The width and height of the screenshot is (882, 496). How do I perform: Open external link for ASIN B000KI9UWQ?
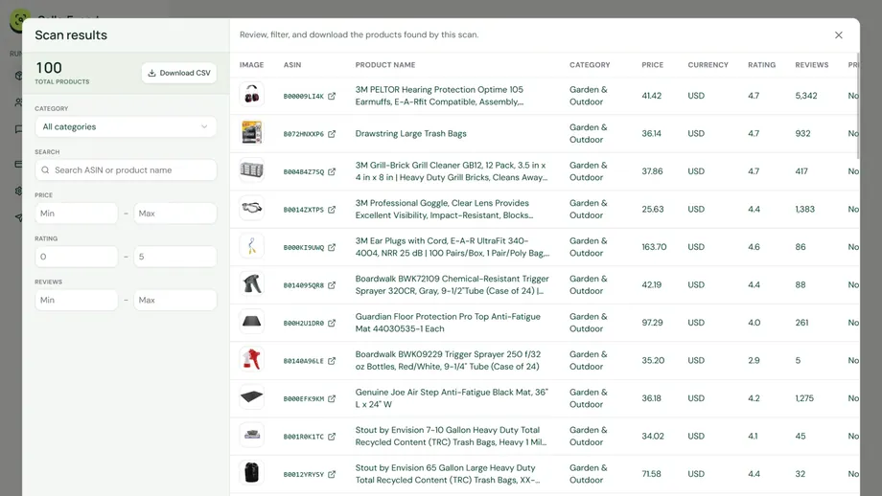[x=332, y=247]
